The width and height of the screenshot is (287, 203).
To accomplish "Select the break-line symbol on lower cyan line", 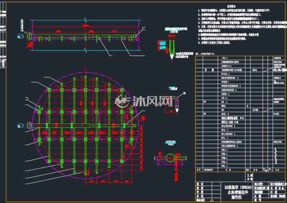I will (x=85, y=50).
